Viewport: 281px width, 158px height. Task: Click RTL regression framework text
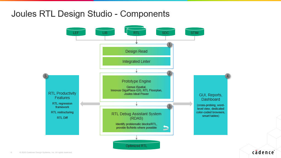pos(62,105)
